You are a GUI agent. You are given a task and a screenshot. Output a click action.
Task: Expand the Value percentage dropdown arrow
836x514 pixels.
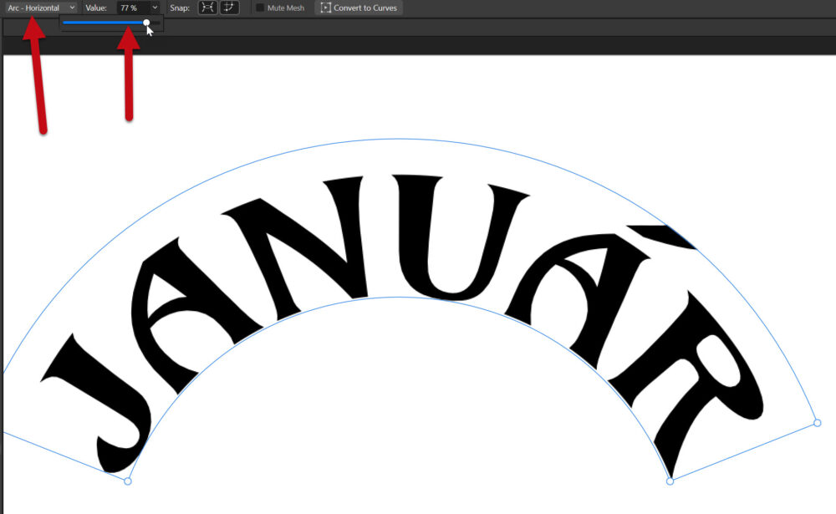coord(155,8)
